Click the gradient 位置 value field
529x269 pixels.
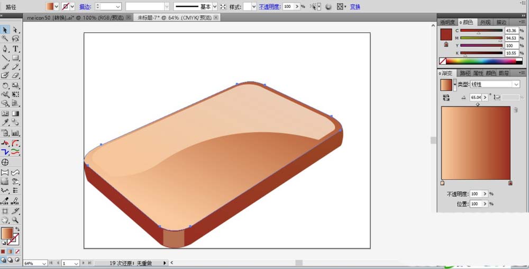(x=476, y=204)
